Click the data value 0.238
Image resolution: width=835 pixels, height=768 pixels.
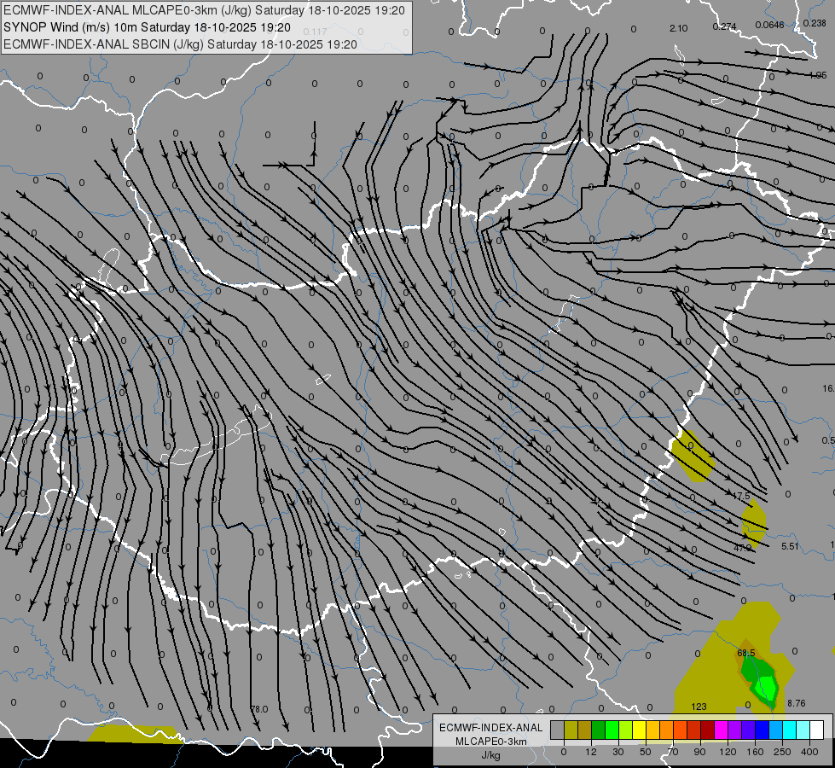click(x=815, y=23)
